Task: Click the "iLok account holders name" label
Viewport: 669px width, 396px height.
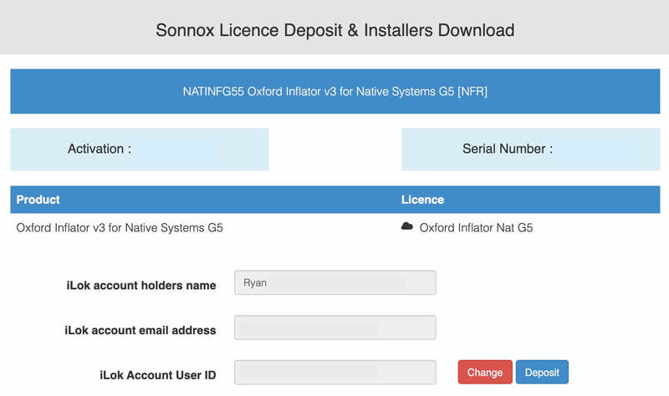Action: [x=141, y=285]
